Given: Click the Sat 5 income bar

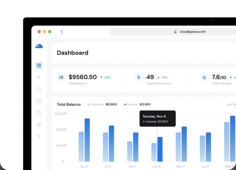Looking at the screenshot, I should pyautogui.click(x=136, y=147).
